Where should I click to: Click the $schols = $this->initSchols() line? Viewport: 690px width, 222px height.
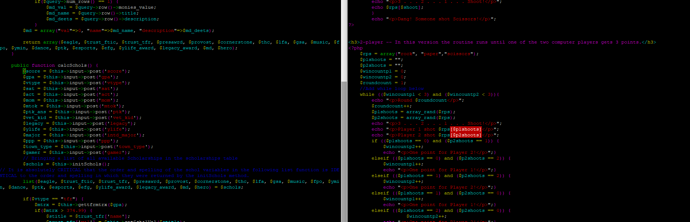pyautogui.click(x=66, y=164)
